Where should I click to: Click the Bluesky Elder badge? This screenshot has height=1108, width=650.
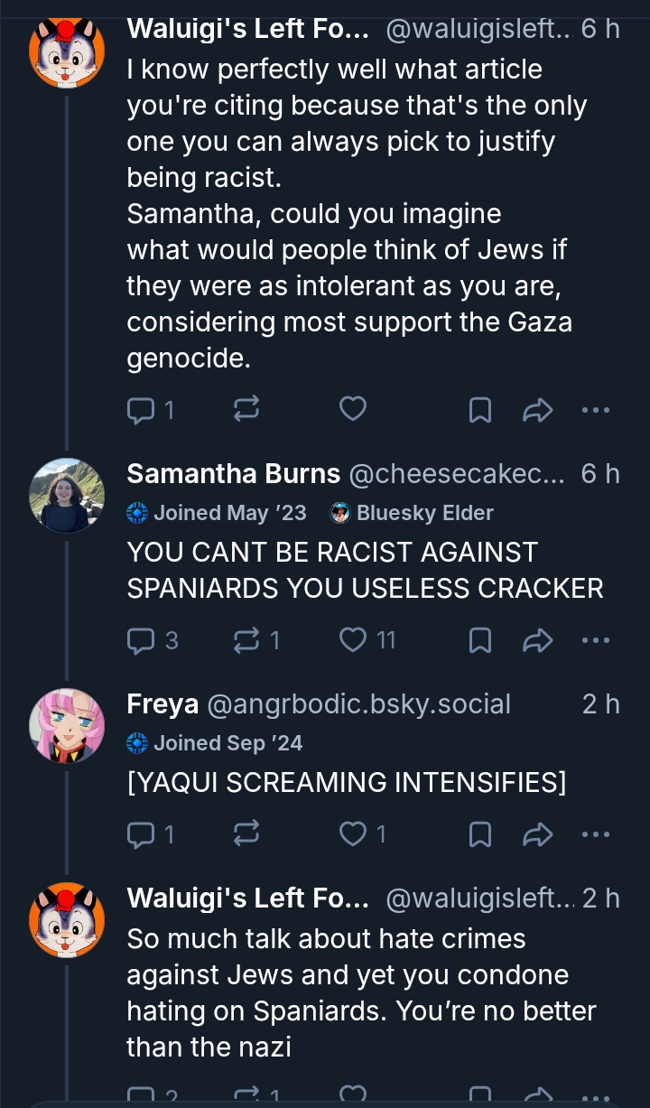pos(413,513)
